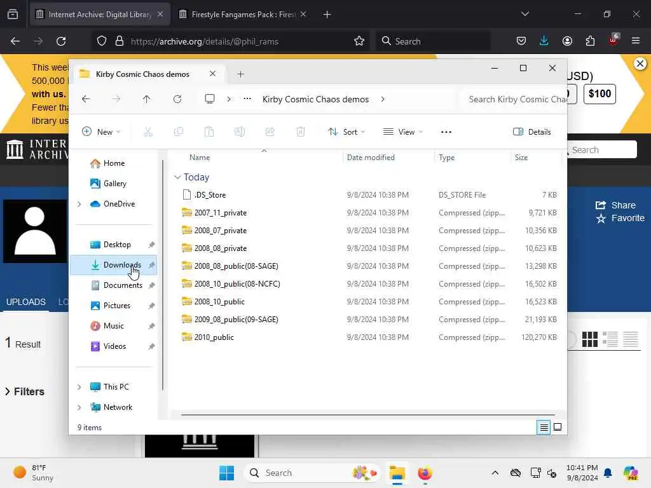Switch to Internet Archive Digital Library tab
The width and height of the screenshot is (651, 488).
99,15
